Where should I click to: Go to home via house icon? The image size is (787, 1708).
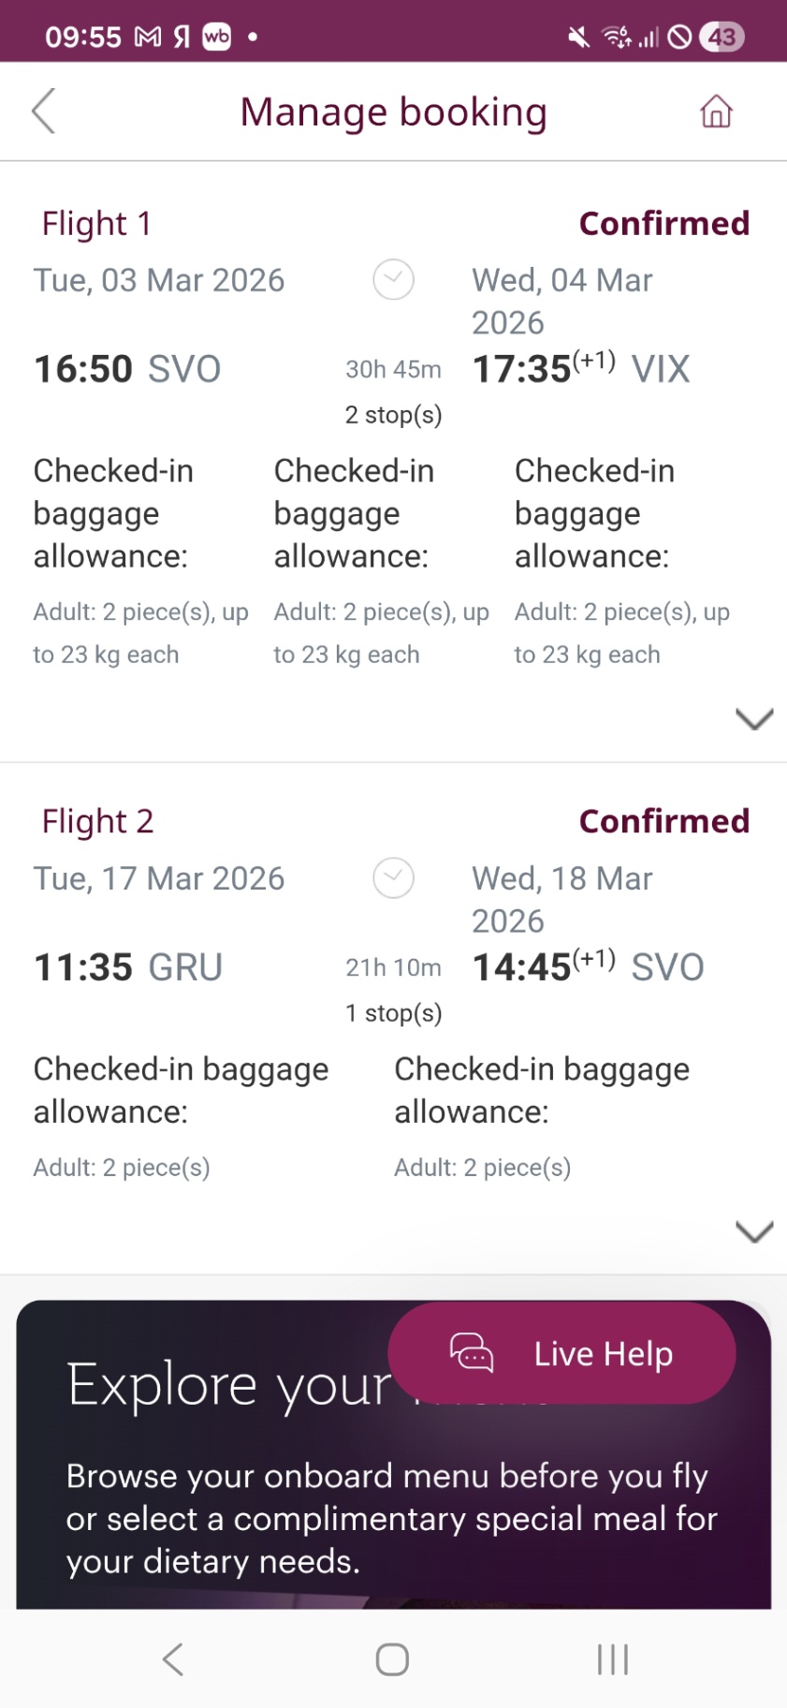(x=716, y=111)
